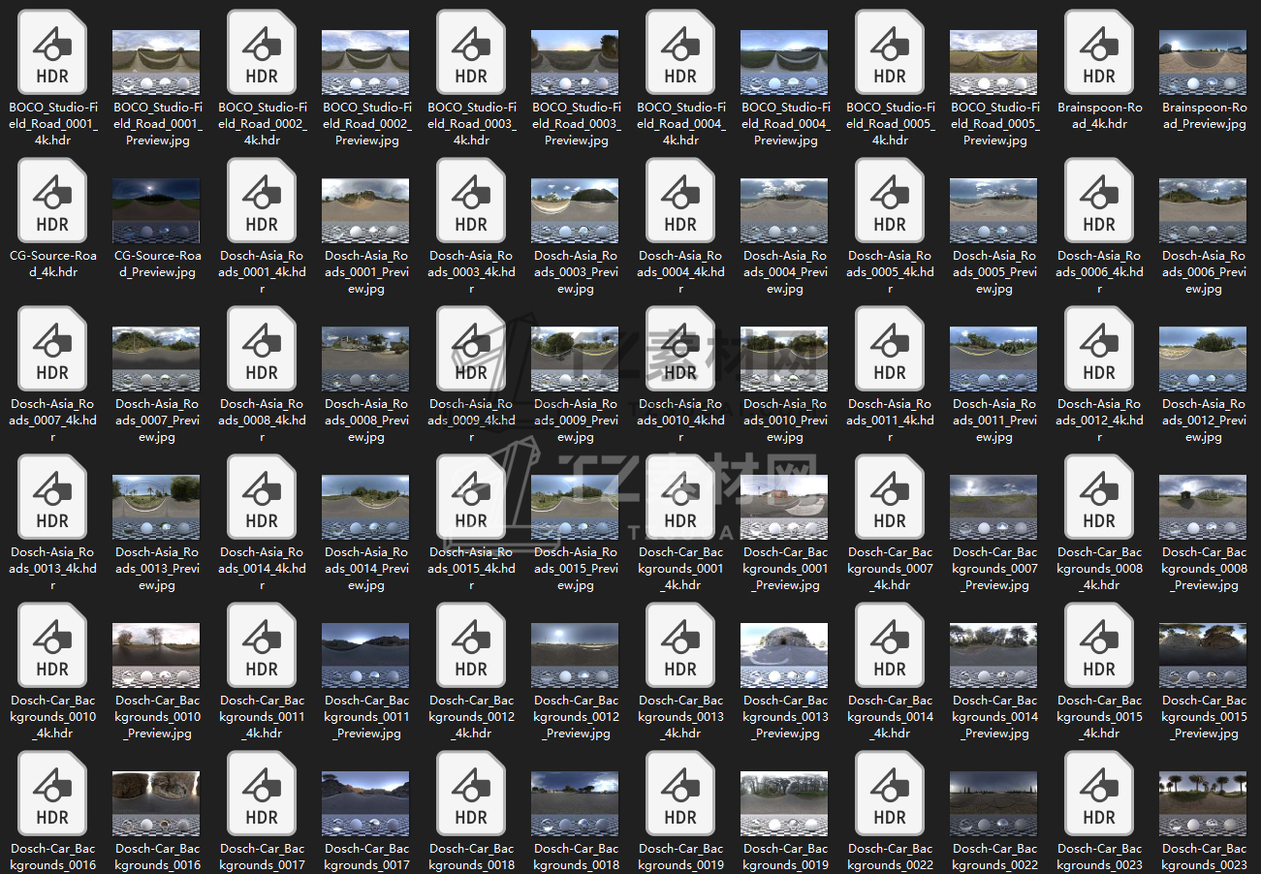Pick the Dosch-Asia_Roads_0009_4k.hdr HDR icon
The width and height of the screenshot is (1261, 874).
point(471,350)
